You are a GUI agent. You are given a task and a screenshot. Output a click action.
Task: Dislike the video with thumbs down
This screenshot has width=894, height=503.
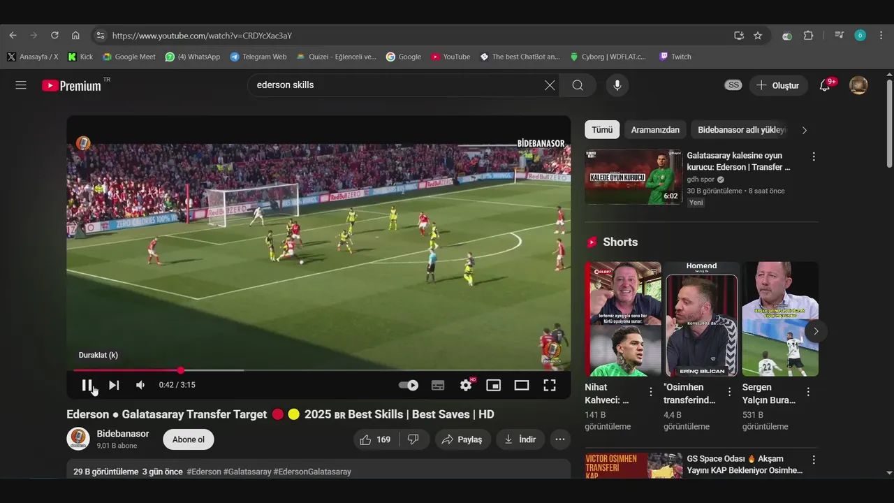(x=413, y=439)
